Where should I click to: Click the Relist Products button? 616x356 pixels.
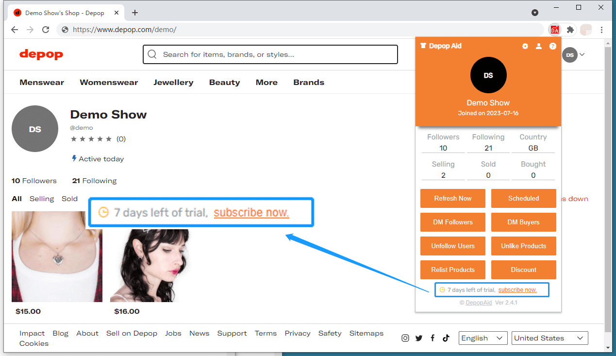[x=453, y=270]
